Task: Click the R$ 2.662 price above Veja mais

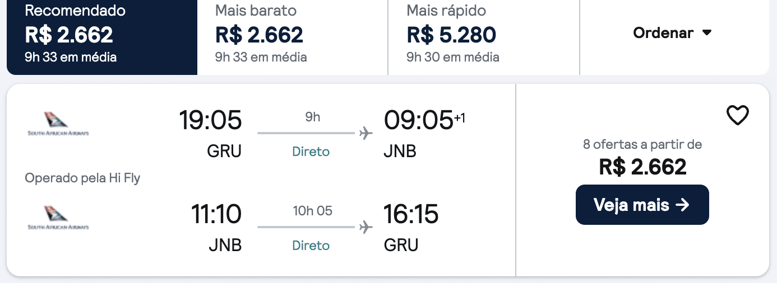Action: coord(642,167)
